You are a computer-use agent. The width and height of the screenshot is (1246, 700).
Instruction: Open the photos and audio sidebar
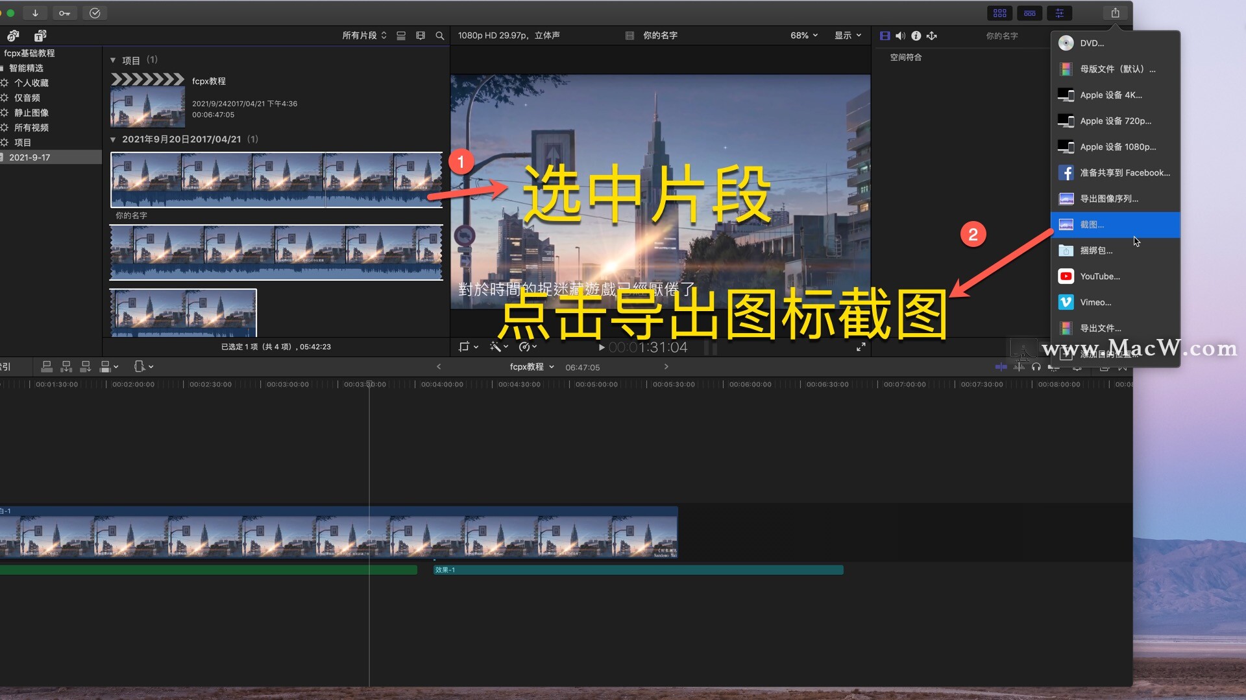point(13,36)
